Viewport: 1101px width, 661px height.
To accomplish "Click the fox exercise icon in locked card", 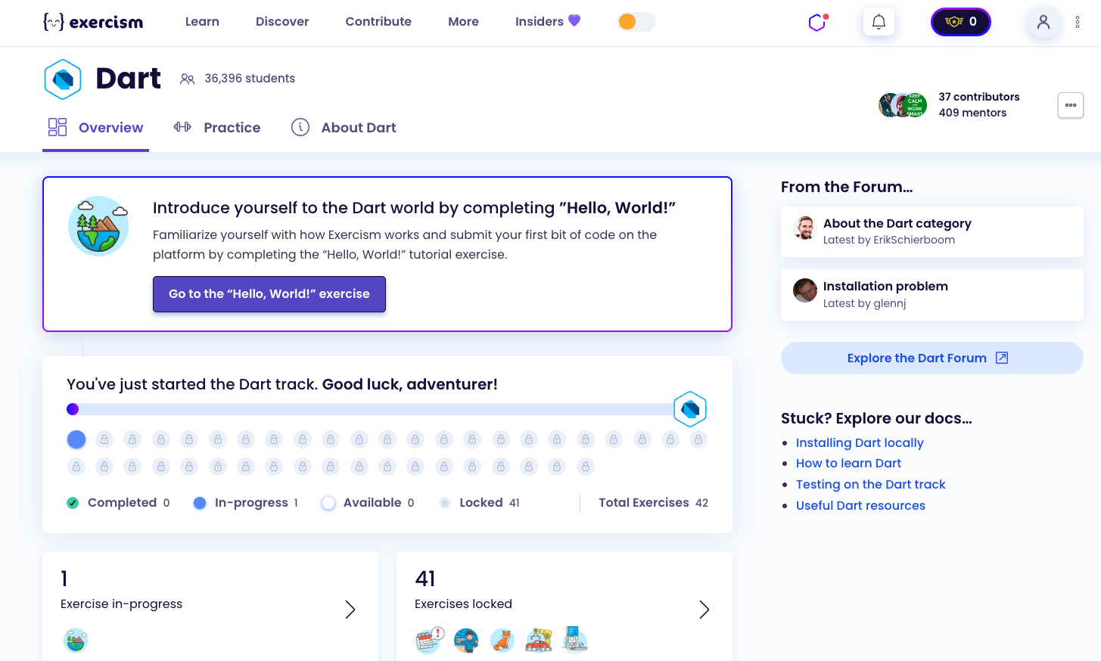I will tap(502, 641).
